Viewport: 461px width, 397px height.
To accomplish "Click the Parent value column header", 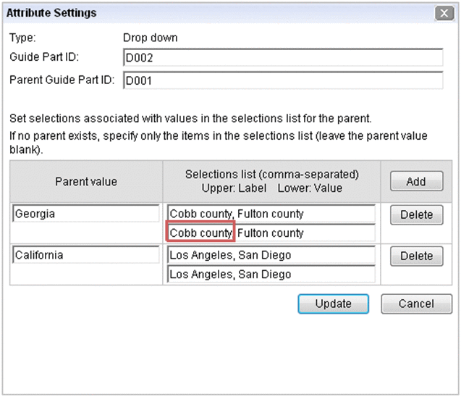I will click(86, 181).
